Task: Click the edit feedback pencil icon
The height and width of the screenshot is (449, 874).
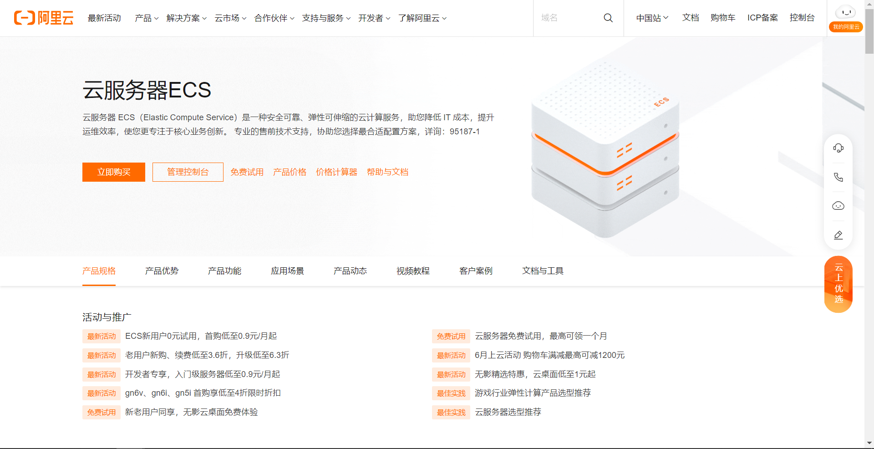Action: tap(838, 235)
